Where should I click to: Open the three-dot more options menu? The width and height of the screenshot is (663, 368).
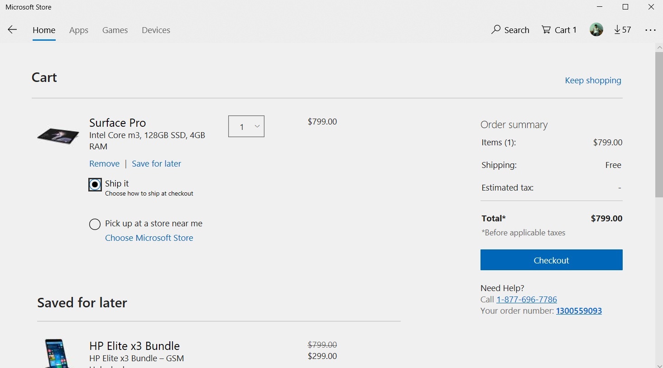[650, 30]
